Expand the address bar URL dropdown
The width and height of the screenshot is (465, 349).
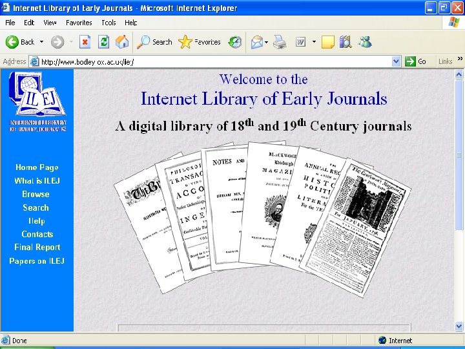click(x=396, y=61)
